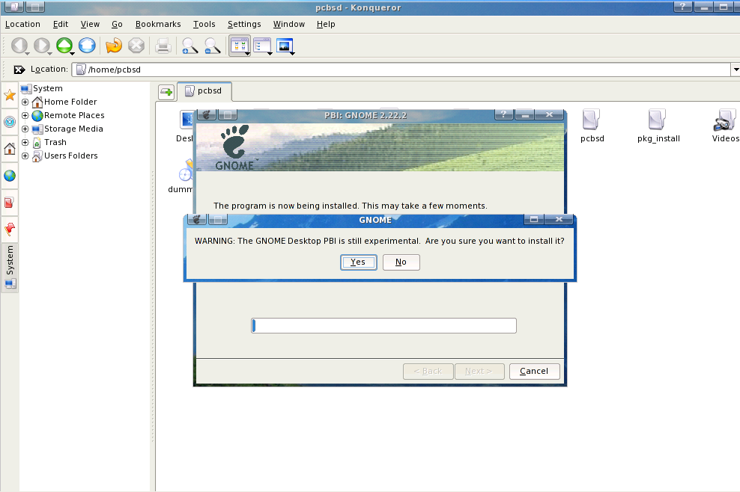740x492 pixels.
Task: Open the Bookmarks menu
Action: (x=158, y=24)
